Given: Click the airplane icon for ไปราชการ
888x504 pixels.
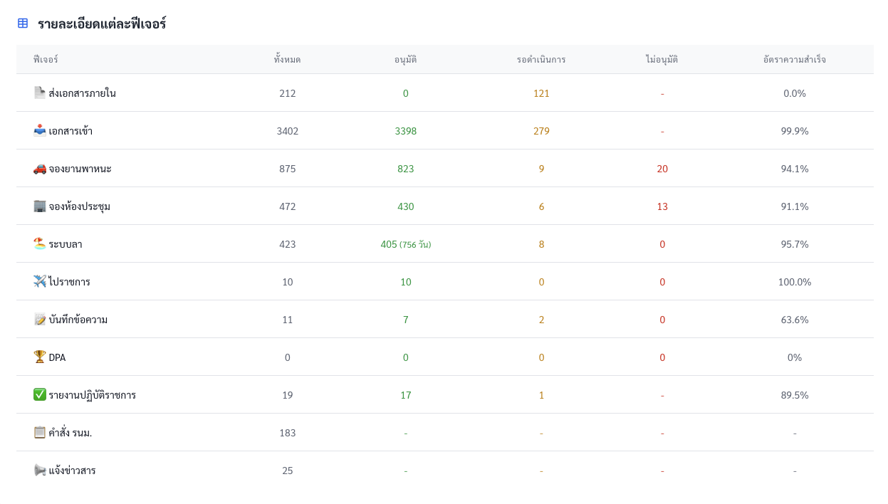Looking at the screenshot, I should (40, 281).
